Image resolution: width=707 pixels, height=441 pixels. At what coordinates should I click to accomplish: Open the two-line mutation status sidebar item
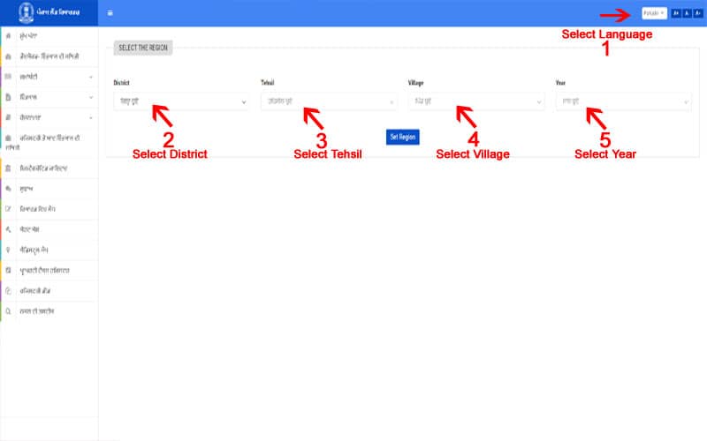tap(49, 143)
